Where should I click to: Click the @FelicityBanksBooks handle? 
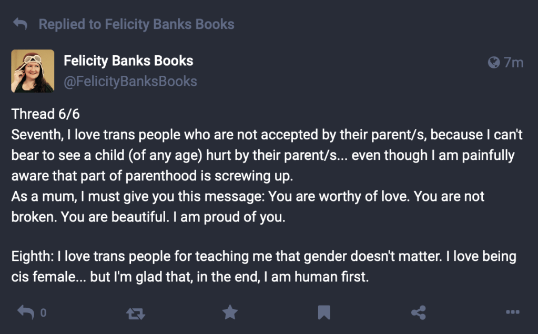(130, 82)
